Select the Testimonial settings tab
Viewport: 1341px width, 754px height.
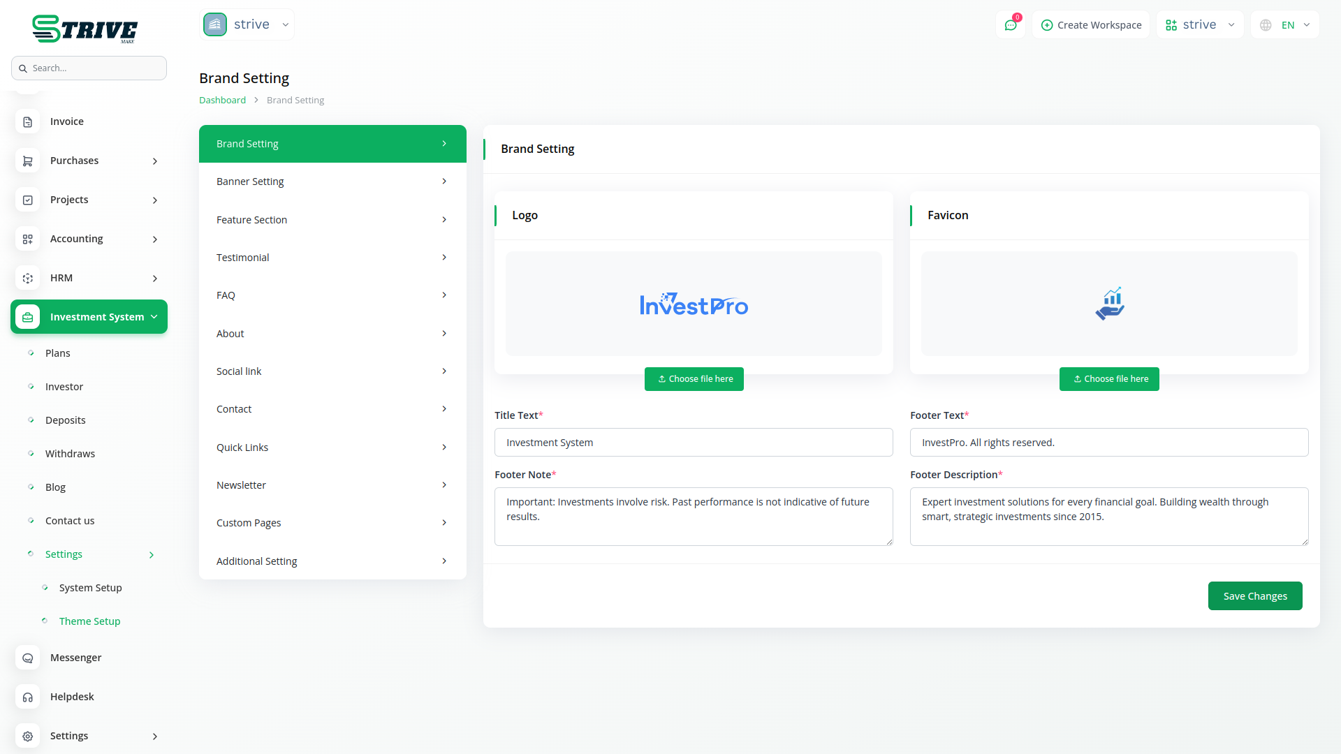point(332,258)
